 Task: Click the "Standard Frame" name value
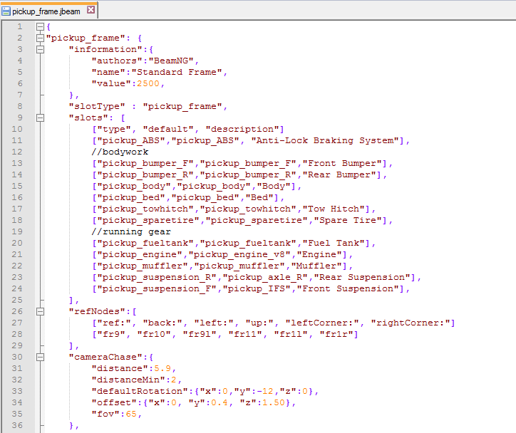[x=177, y=73]
